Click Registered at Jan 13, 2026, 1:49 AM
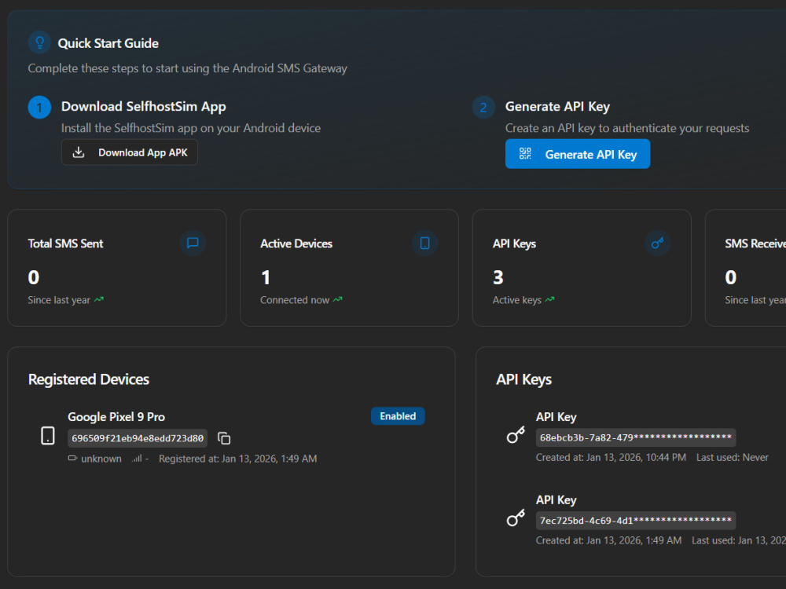The width and height of the screenshot is (786, 589). click(237, 459)
